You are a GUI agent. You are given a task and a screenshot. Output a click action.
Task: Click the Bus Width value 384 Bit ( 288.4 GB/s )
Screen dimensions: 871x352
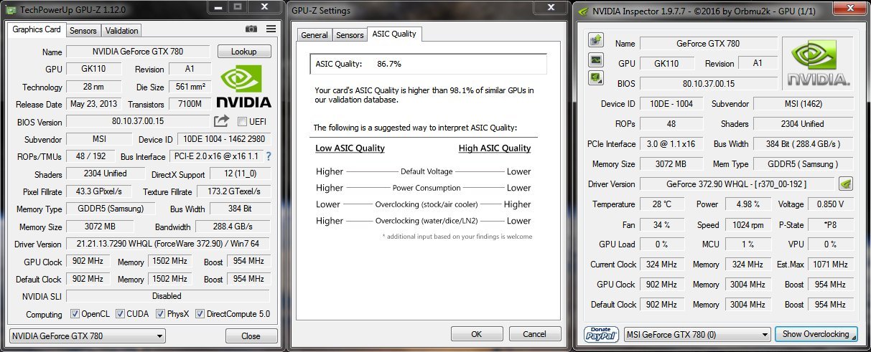tap(804, 144)
